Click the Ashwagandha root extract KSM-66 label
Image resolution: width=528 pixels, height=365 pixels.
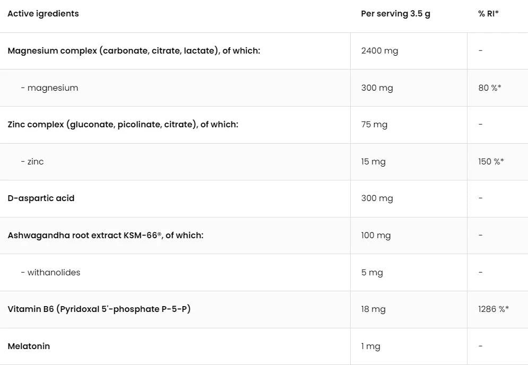point(105,236)
